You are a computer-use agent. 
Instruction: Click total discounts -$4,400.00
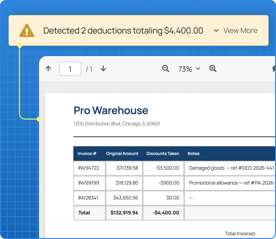pyautogui.click(x=166, y=213)
